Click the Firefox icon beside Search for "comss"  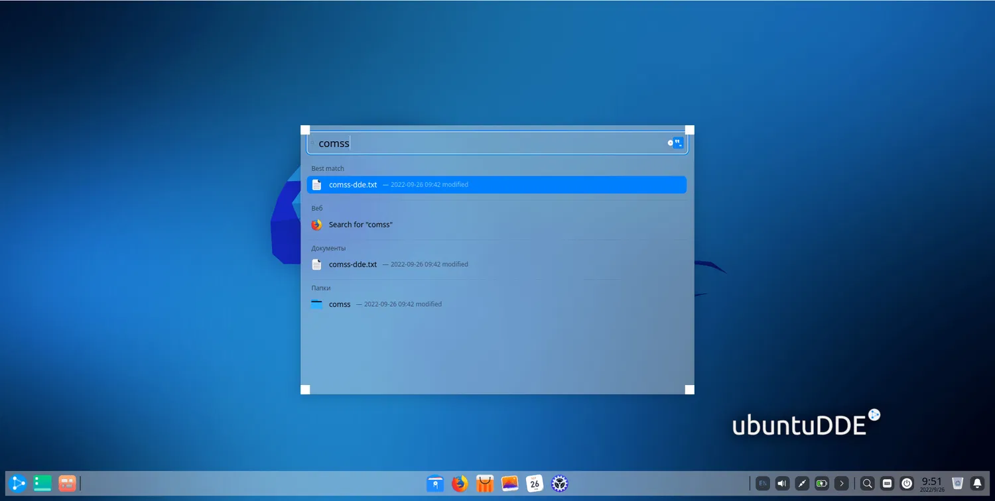coord(316,225)
